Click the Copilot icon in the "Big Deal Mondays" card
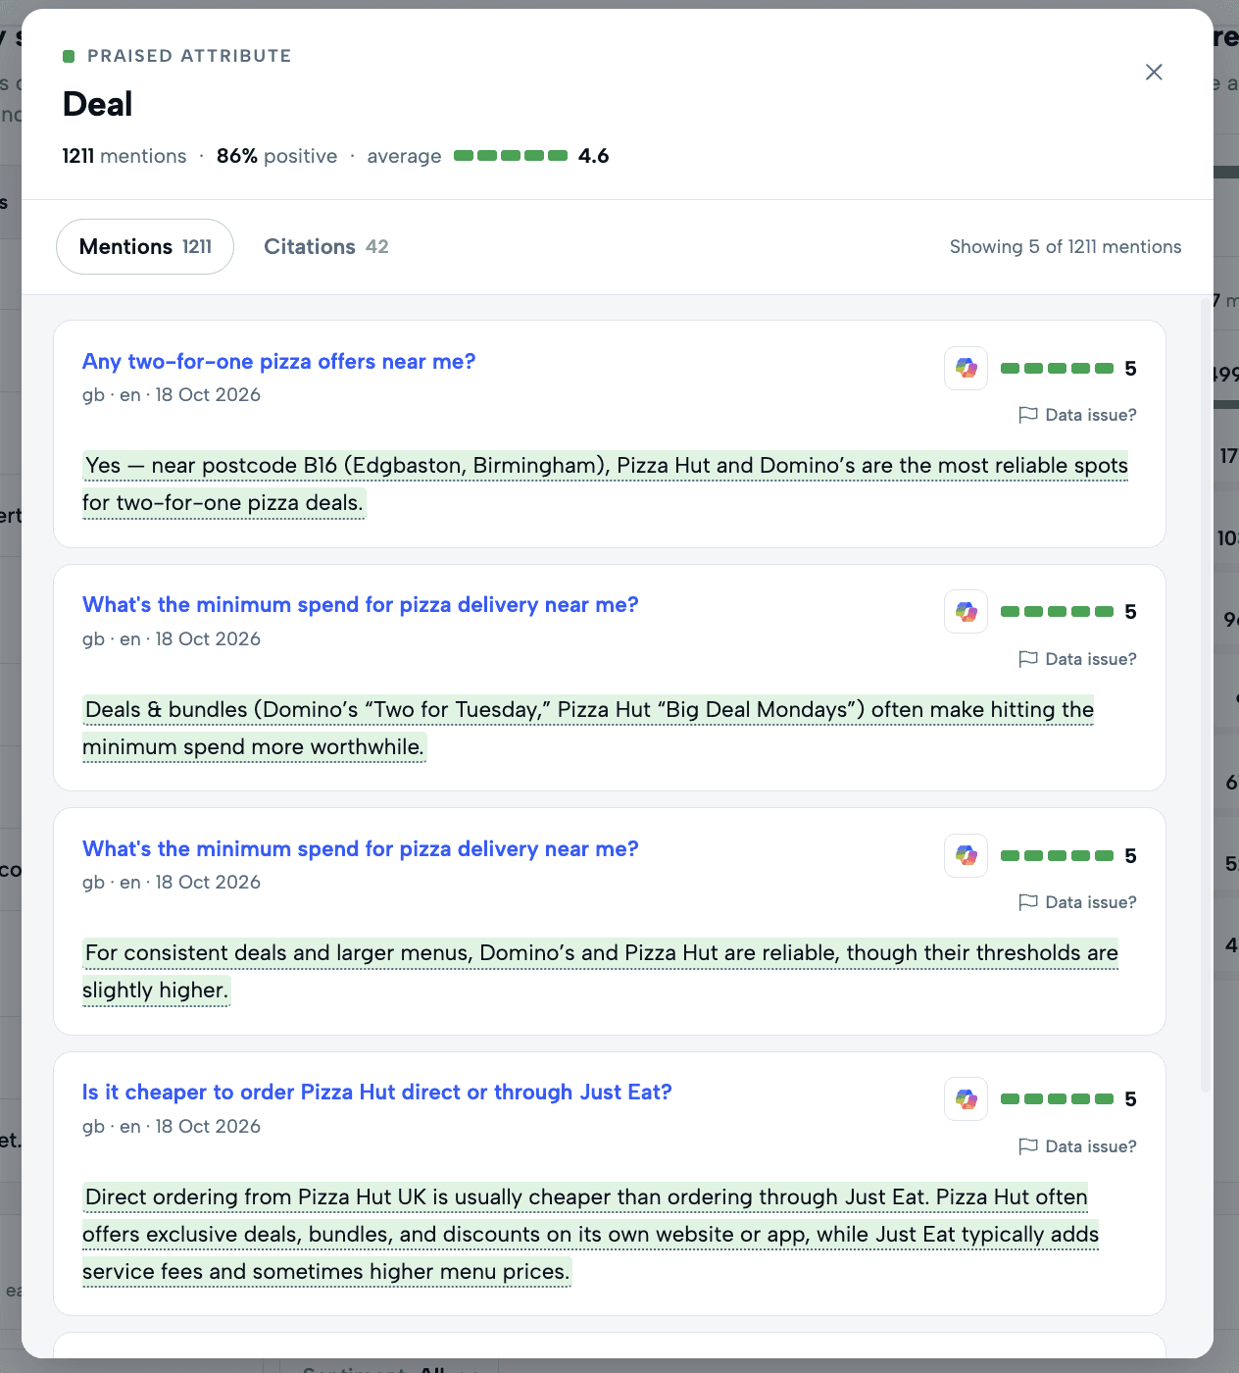Image resolution: width=1239 pixels, height=1373 pixels. 966,612
